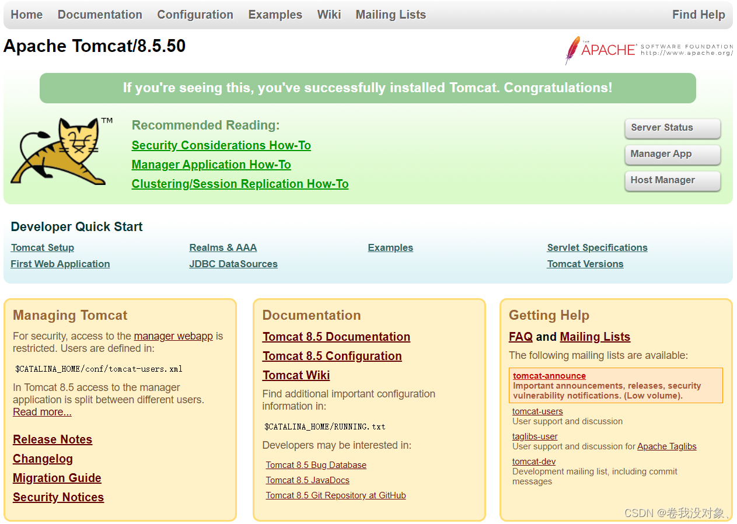
Task: Open Tomcat 8.5 Documentation link
Action: tap(336, 337)
